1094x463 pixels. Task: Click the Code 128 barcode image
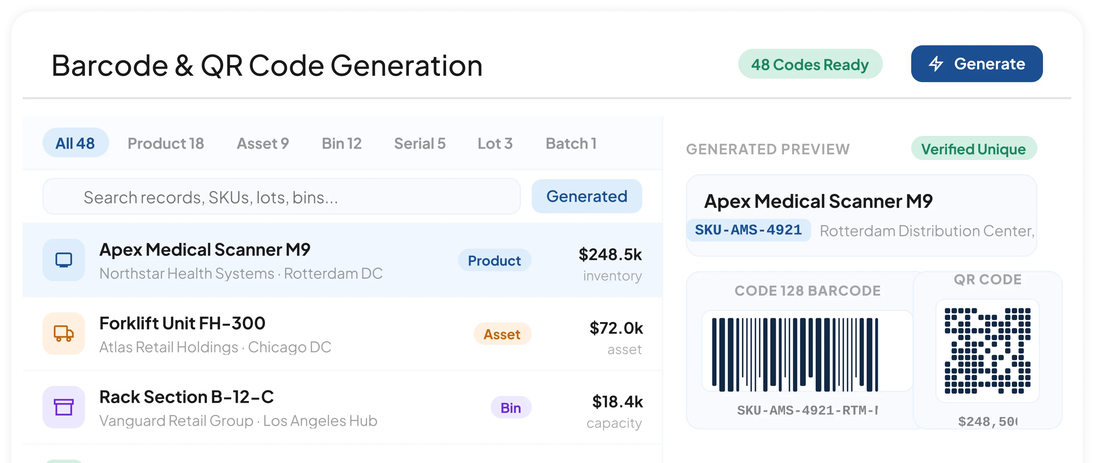pyautogui.click(x=795, y=354)
